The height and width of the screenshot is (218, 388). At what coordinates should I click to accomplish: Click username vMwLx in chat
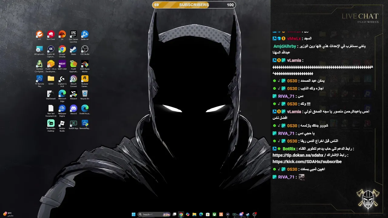294,38
